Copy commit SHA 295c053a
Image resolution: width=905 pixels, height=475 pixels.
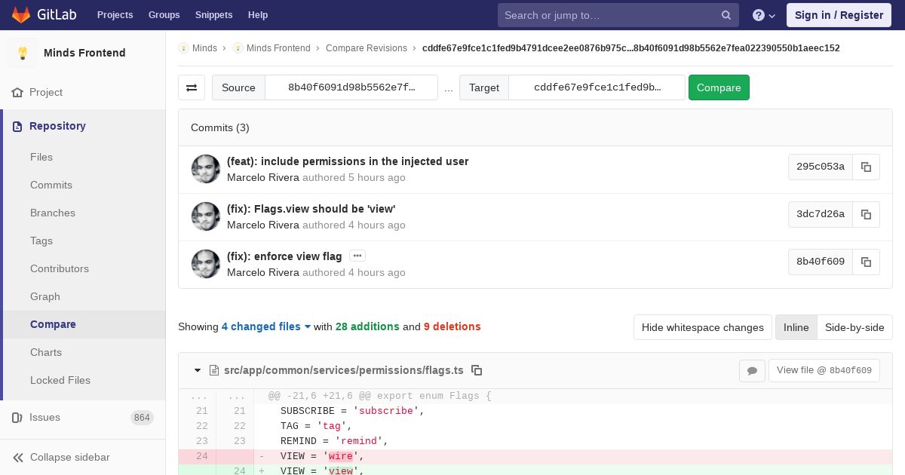tap(866, 167)
